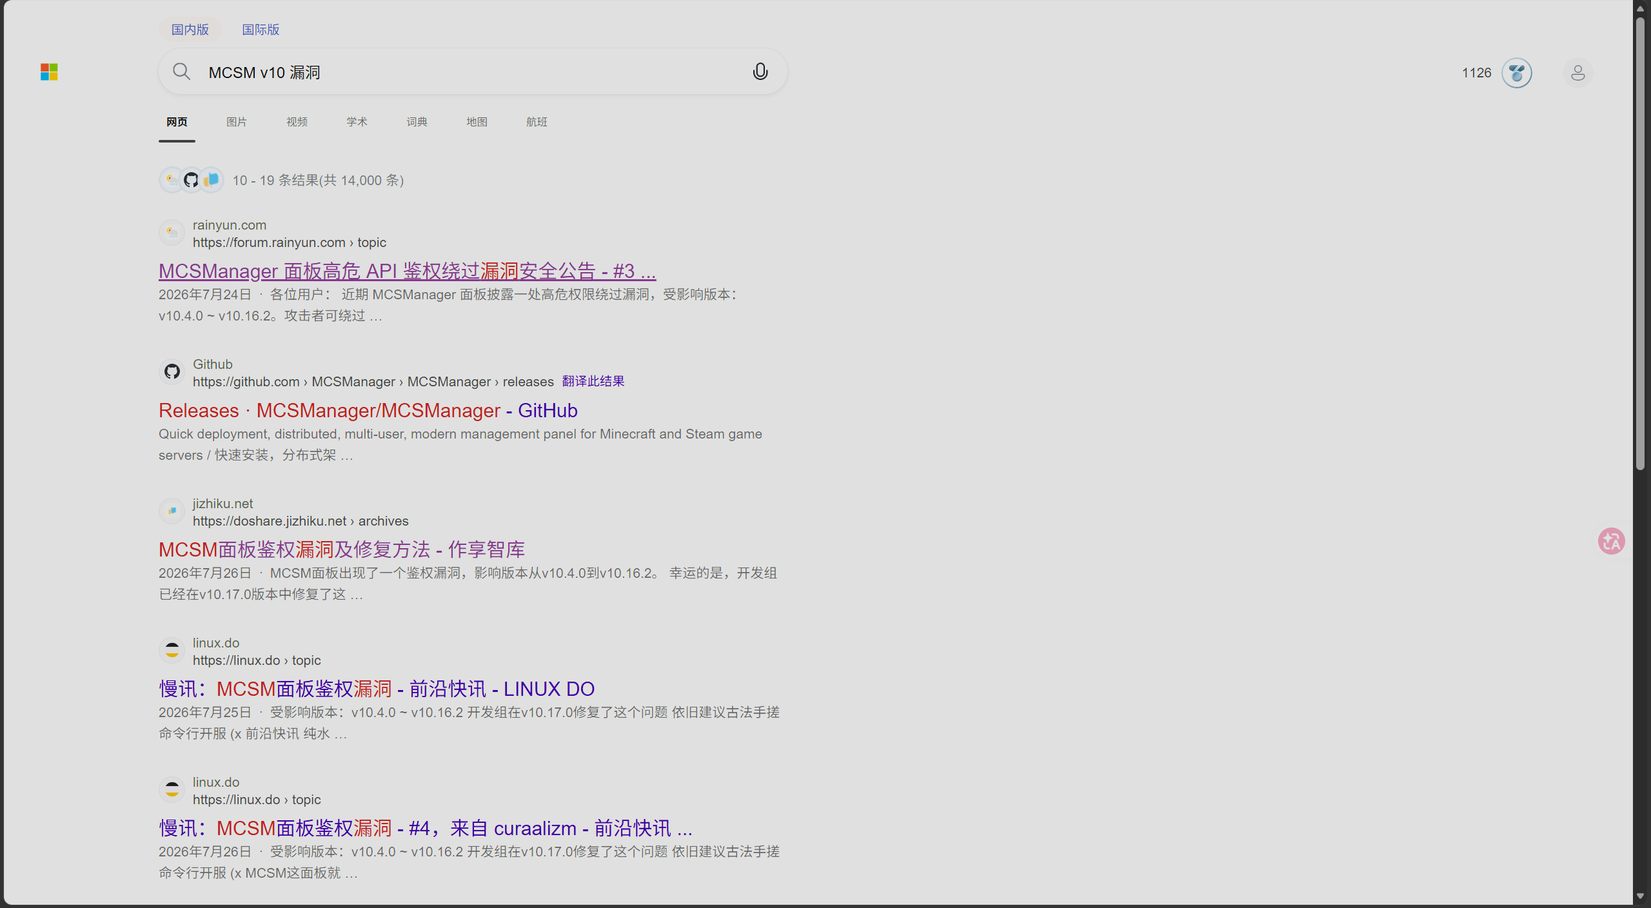This screenshot has height=908, width=1651.
Task: Click the github.com releases URL
Action: (x=373, y=382)
